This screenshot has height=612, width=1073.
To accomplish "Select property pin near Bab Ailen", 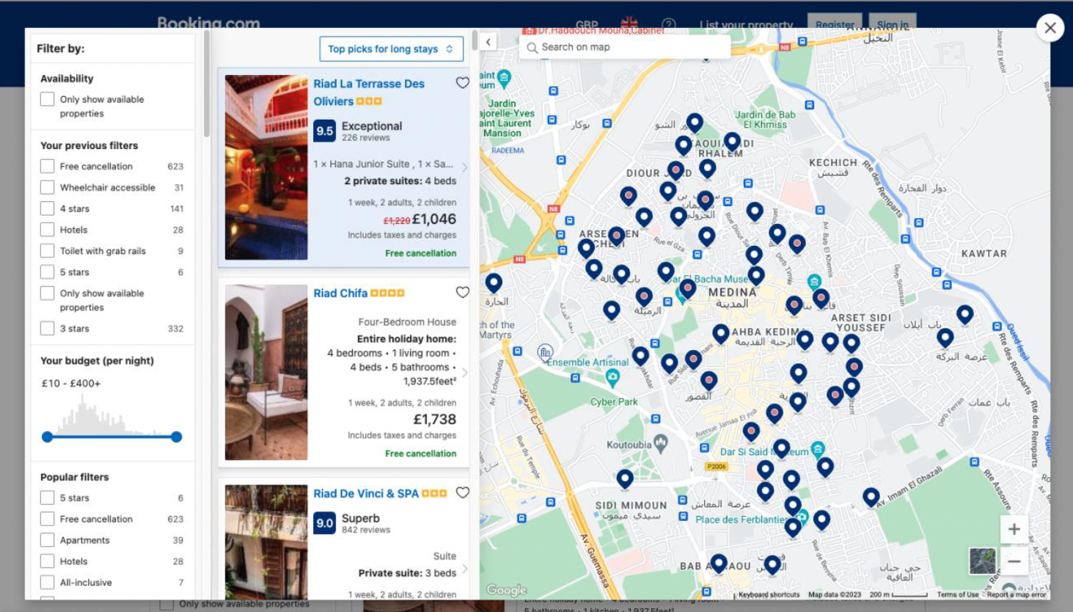I will [965, 315].
